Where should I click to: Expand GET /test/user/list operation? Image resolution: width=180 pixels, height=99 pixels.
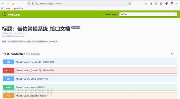pyautogui.click(x=89, y=79)
